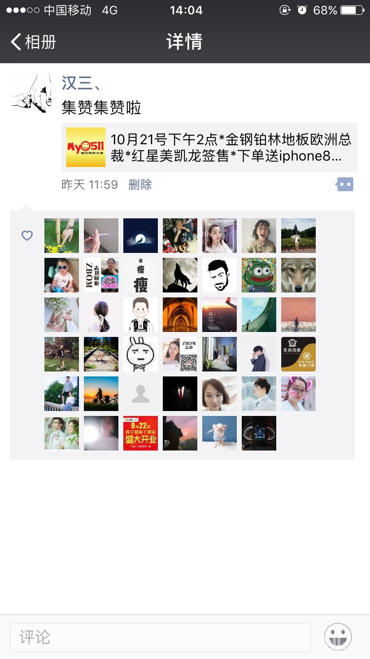Open the My0511 link thumbnail icon
The image size is (370, 659).
click(x=86, y=147)
